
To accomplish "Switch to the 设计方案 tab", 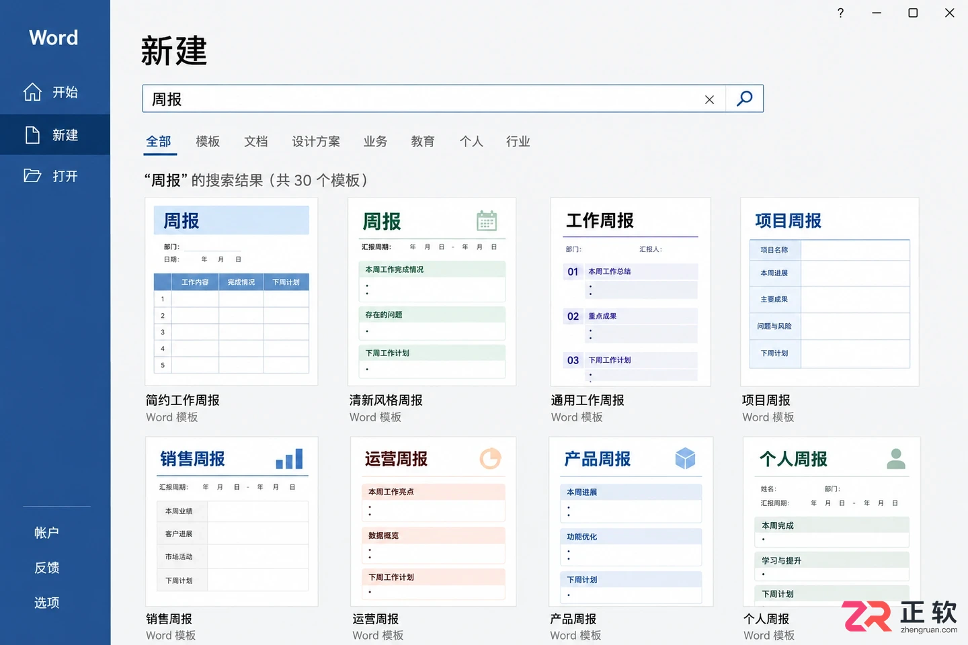I will coord(316,142).
